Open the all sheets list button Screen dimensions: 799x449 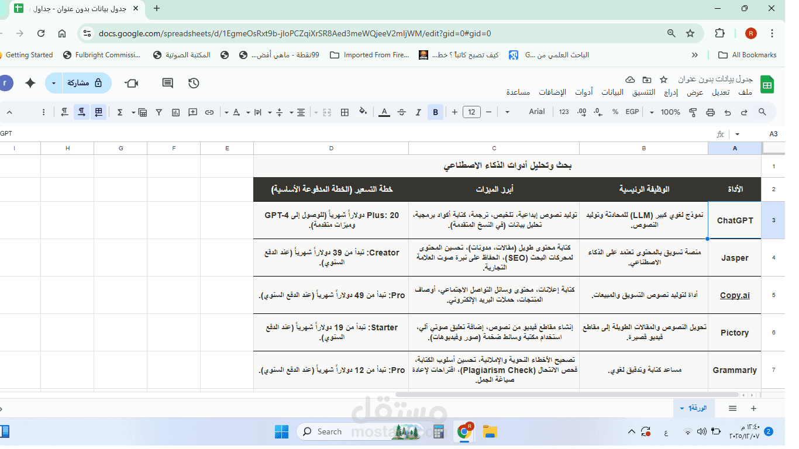click(732, 408)
